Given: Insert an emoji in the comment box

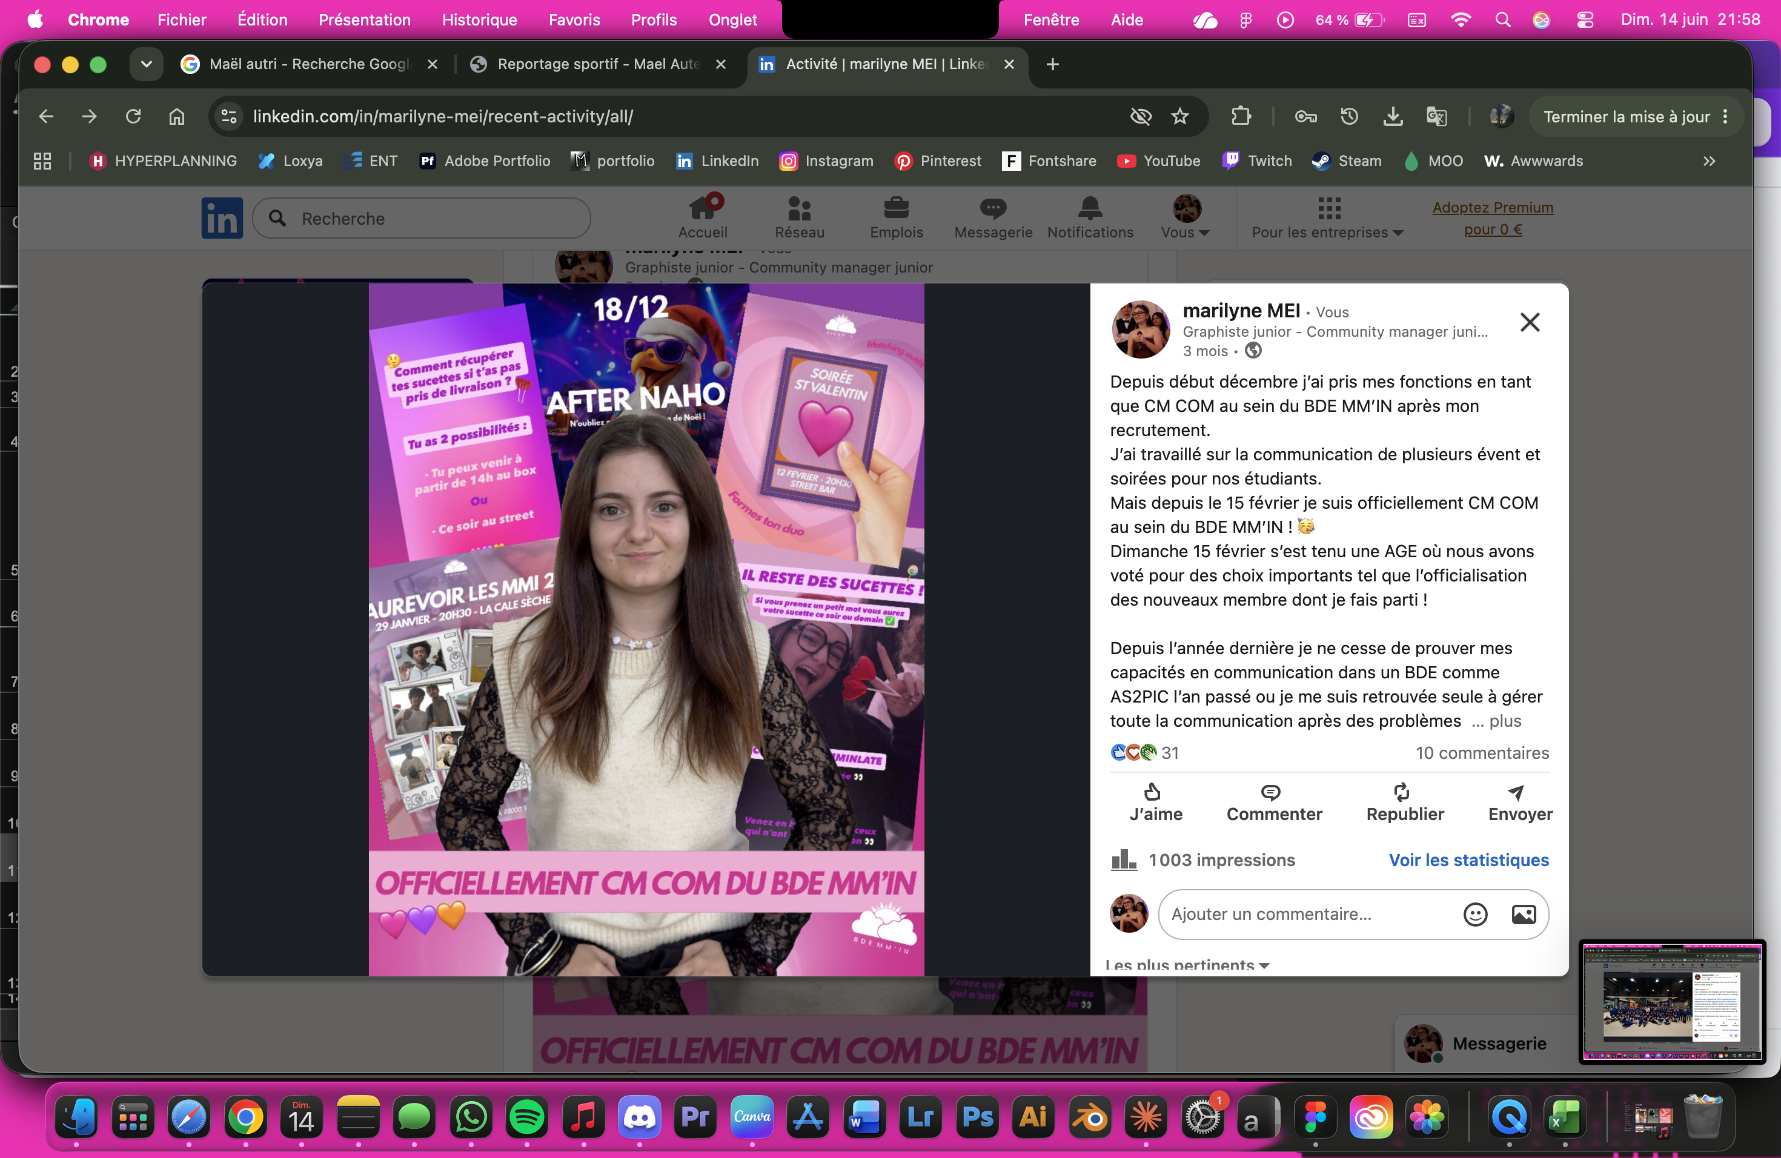Looking at the screenshot, I should pyautogui.click(x=1475, y=914).
